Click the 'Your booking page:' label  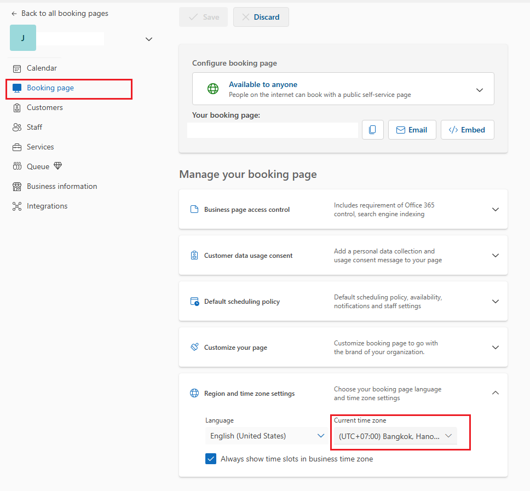[x=226, y=115]
